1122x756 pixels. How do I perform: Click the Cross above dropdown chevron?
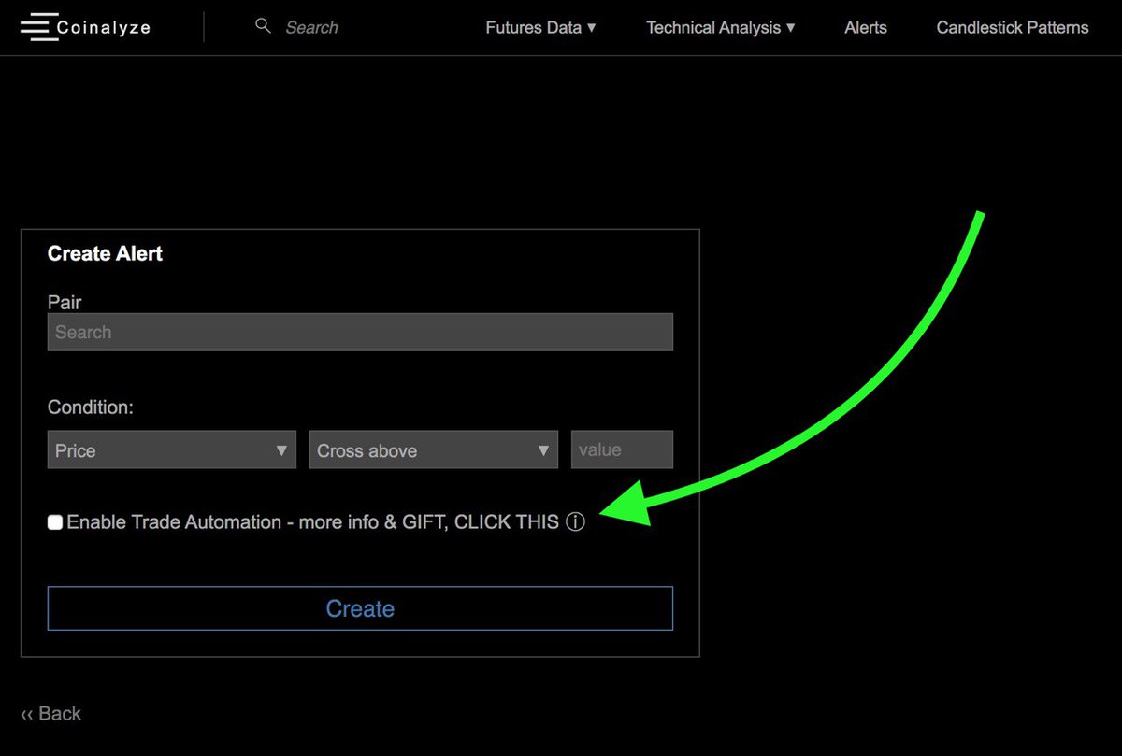point(544,449)
